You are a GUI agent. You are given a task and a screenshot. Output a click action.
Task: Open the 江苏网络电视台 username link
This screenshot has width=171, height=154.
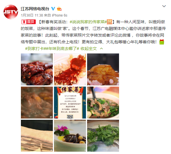[35, 9]
